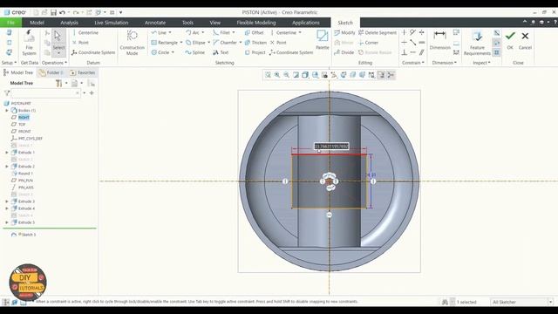This screenshot has height=314, width=558.
Task: Expand the Extrude 3 tree node
Action: (7, 201)
